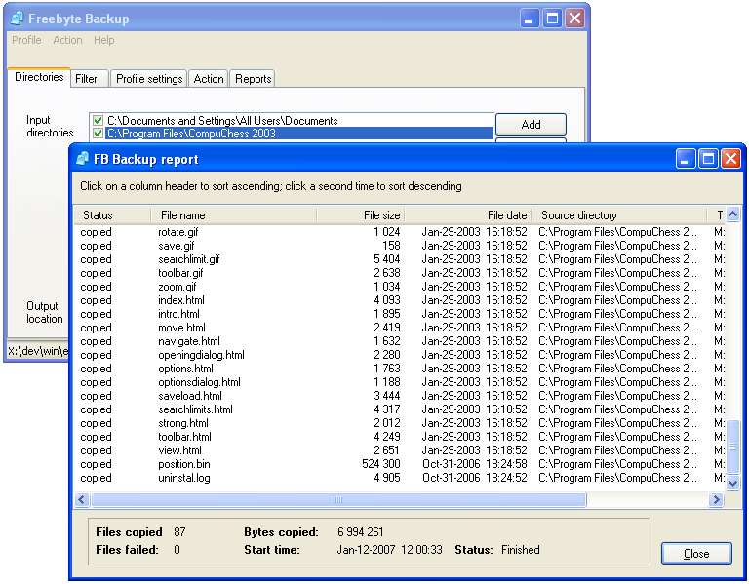The image size is (749, 584).
Task: Switch to the Profile settings tab
Action: tap(149, 79)
